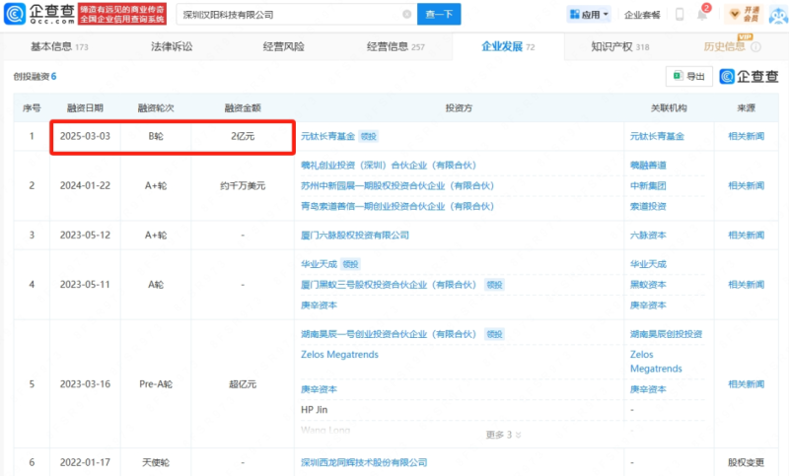Click the 融资日期 column header
Image resolution: width=789 pixels, height=476 pixels.
point(85,107)
